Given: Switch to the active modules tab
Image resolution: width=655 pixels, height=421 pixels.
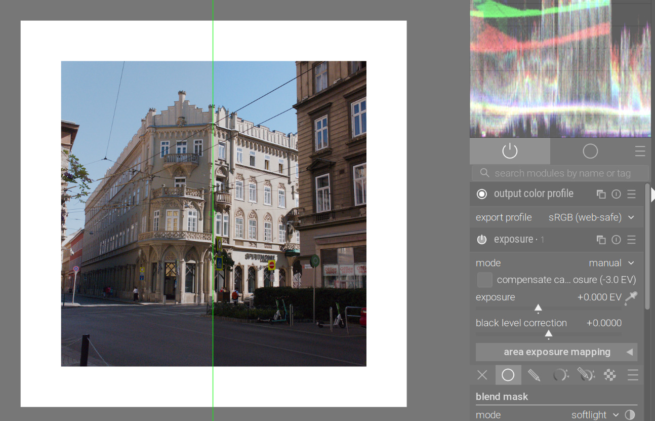Looking at the screenshot, I should [510, 151].
